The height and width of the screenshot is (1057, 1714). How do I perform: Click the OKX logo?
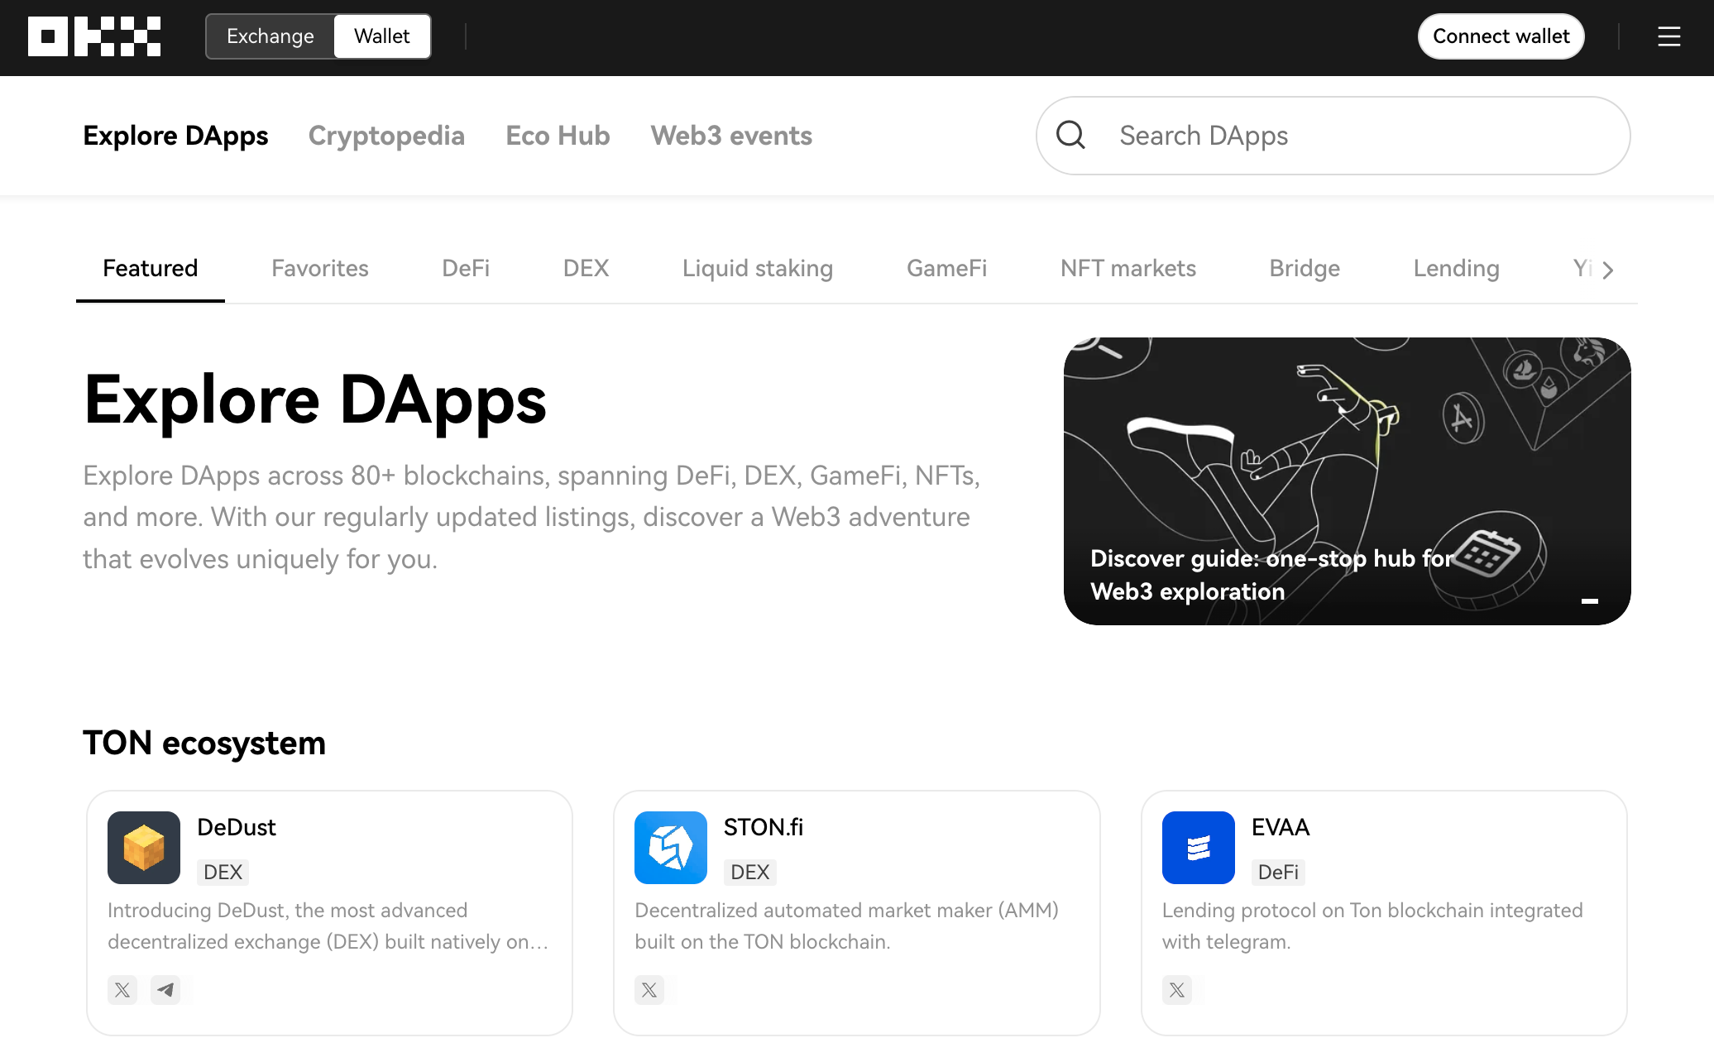[x=94, y=36]
